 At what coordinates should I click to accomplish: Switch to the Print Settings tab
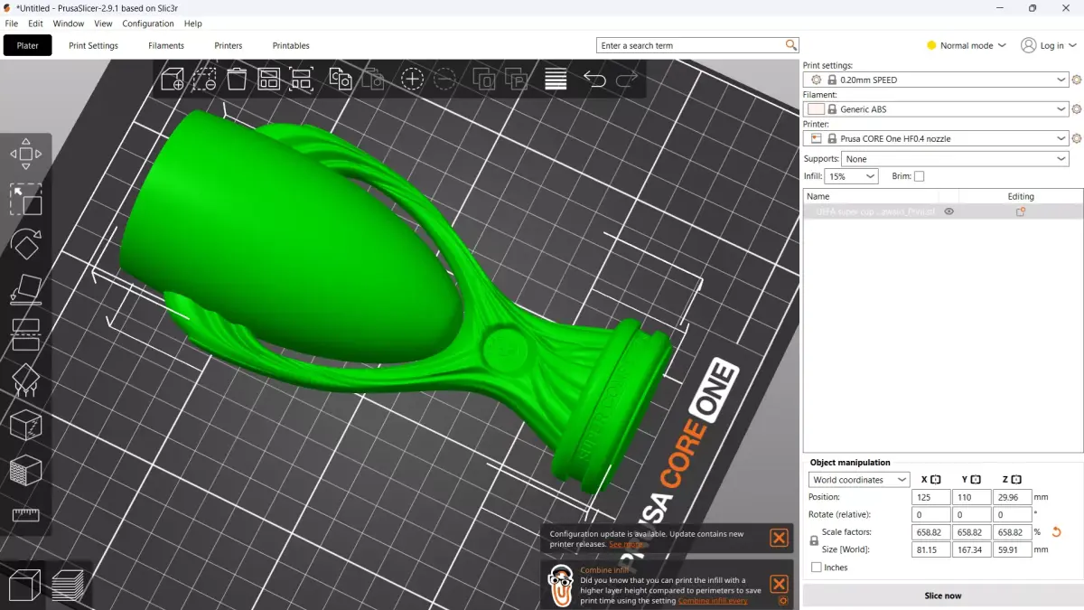pos(93,45)
